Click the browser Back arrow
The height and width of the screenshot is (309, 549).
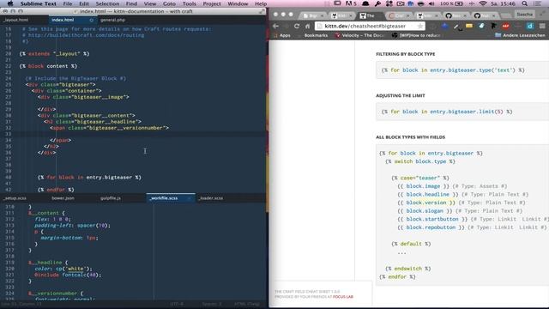click(x=276, y=26)
